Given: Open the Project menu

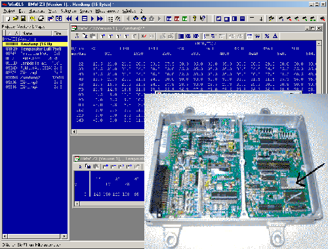Looking at the screenshot, I should [x=9, y=11].
